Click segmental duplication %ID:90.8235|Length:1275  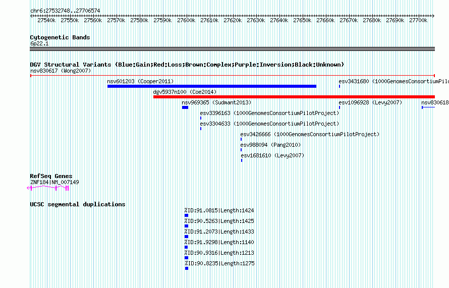(219, 263)
